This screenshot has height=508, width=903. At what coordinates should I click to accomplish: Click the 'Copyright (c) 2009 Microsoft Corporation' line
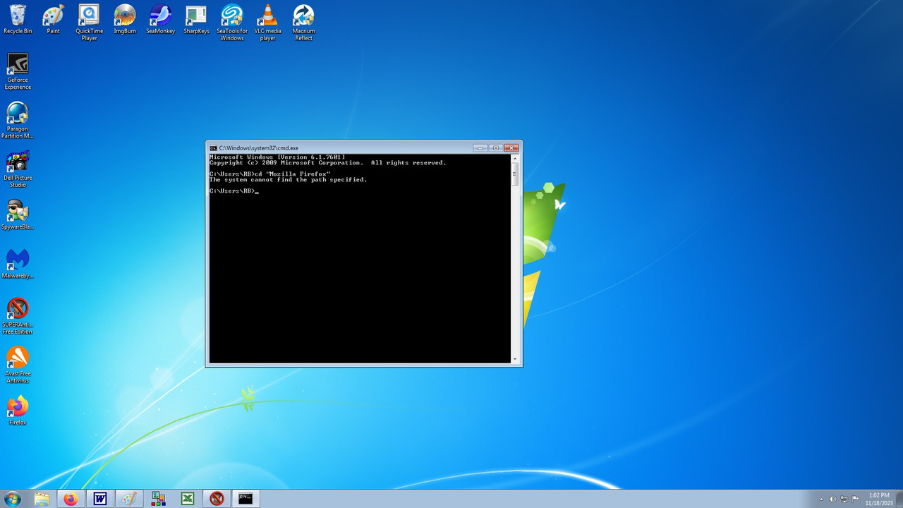pyautogui.click(x=327, y=162)
